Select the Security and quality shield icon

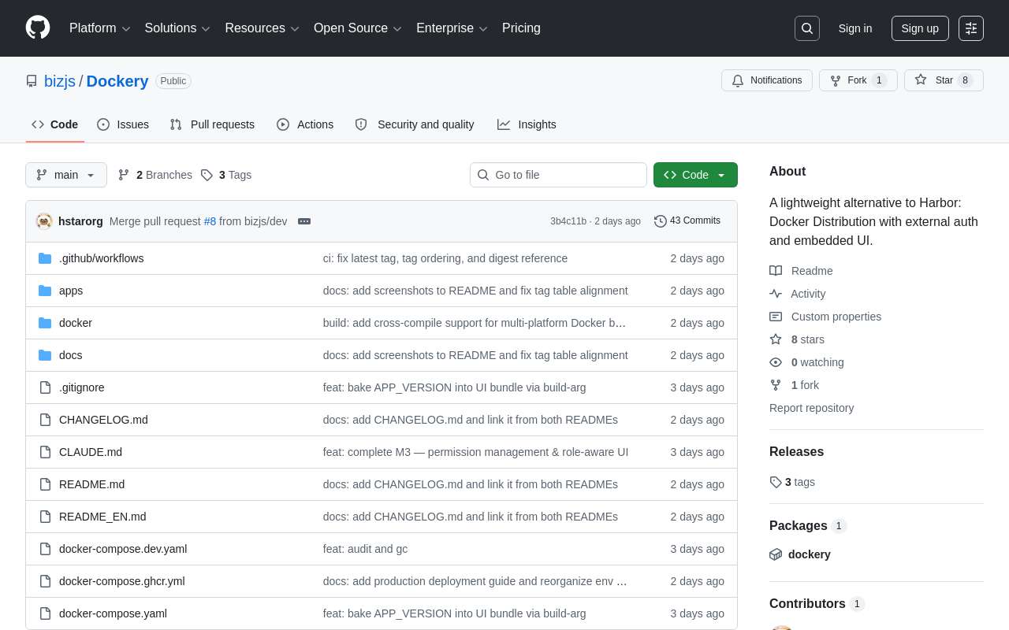(x=361, y=124)
